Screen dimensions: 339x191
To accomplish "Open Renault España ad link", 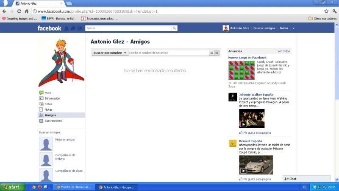I will point(250,141).
